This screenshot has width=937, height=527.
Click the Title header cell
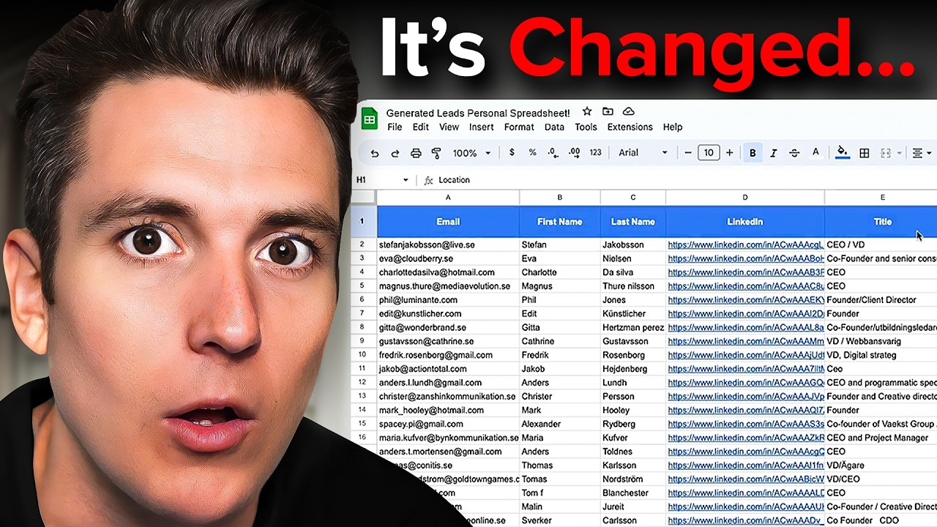point(881,222)
